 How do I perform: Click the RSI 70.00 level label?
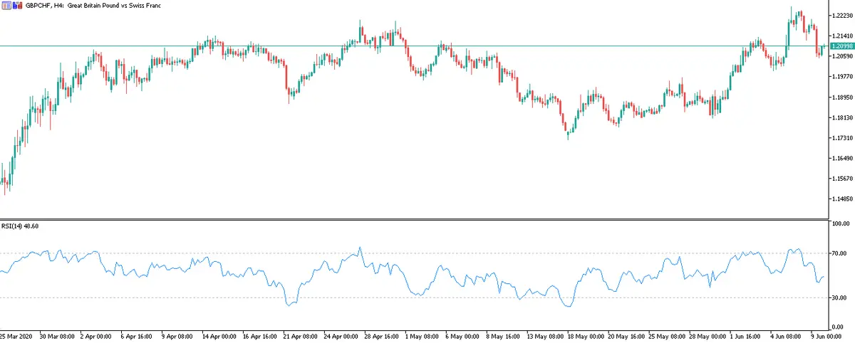pos(841,253)
